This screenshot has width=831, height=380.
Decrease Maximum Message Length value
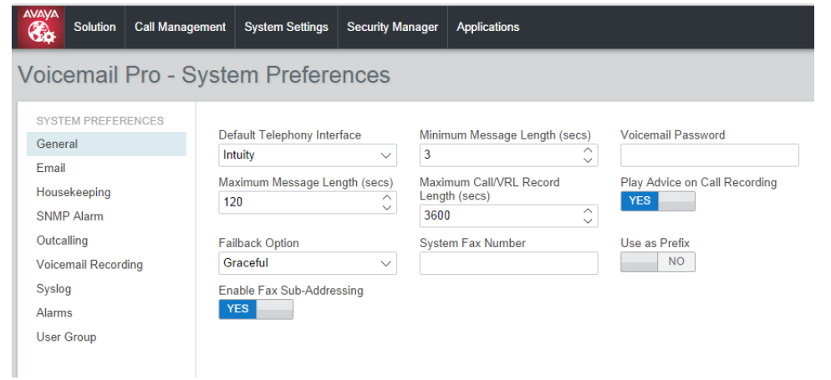(x=386, y=207)
